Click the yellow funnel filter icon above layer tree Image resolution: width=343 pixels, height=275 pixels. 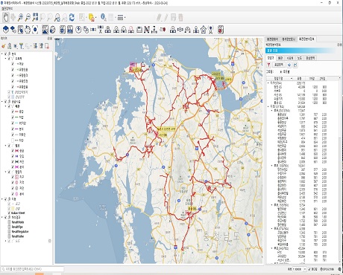point(22,46)
